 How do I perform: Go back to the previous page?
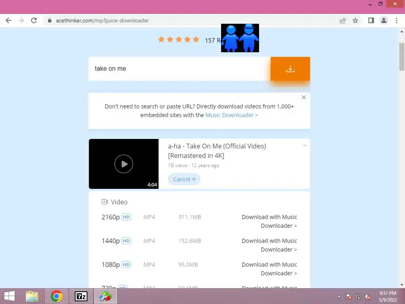pos(9,21)
